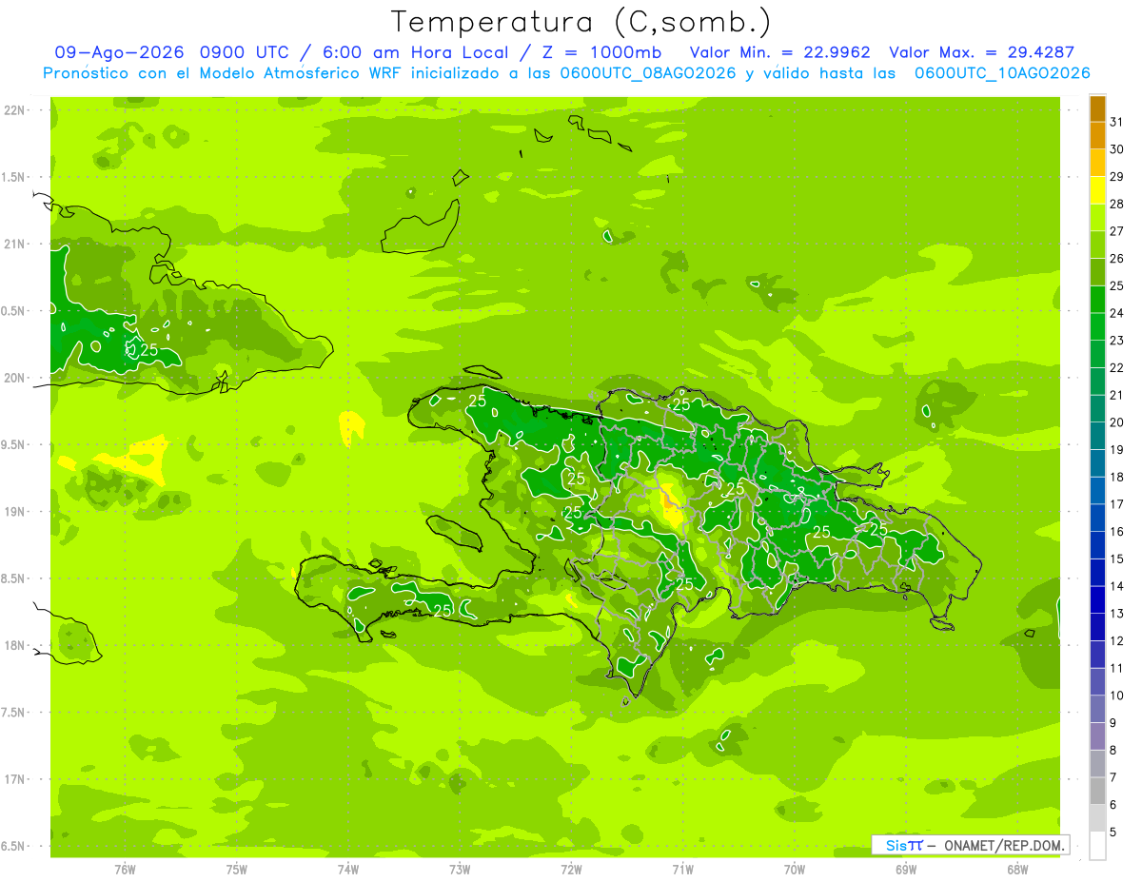Select the yellow legend band between 28 and 29
The height and width of the screenshot is (882, 1142).
[x=1097, y=190]
